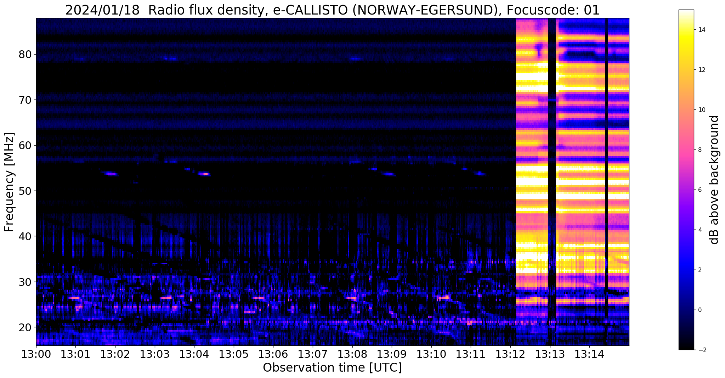Click the 13:10 time tick label
Screen dimensions: 725x378
point(431,354)
